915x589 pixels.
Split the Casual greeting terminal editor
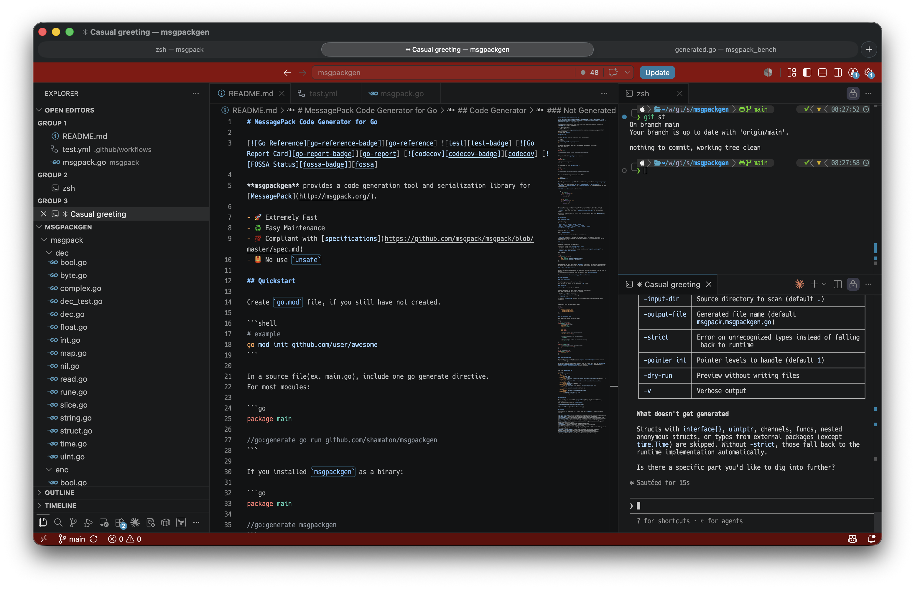838,284
